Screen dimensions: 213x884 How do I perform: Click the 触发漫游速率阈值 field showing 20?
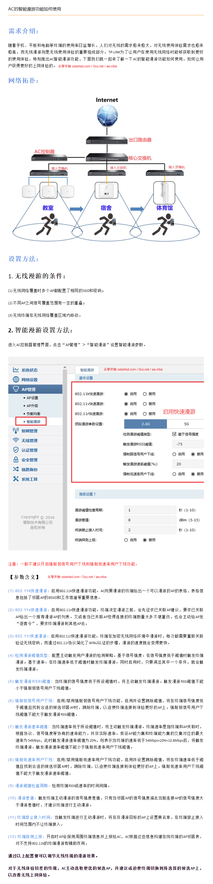point(188,464)
